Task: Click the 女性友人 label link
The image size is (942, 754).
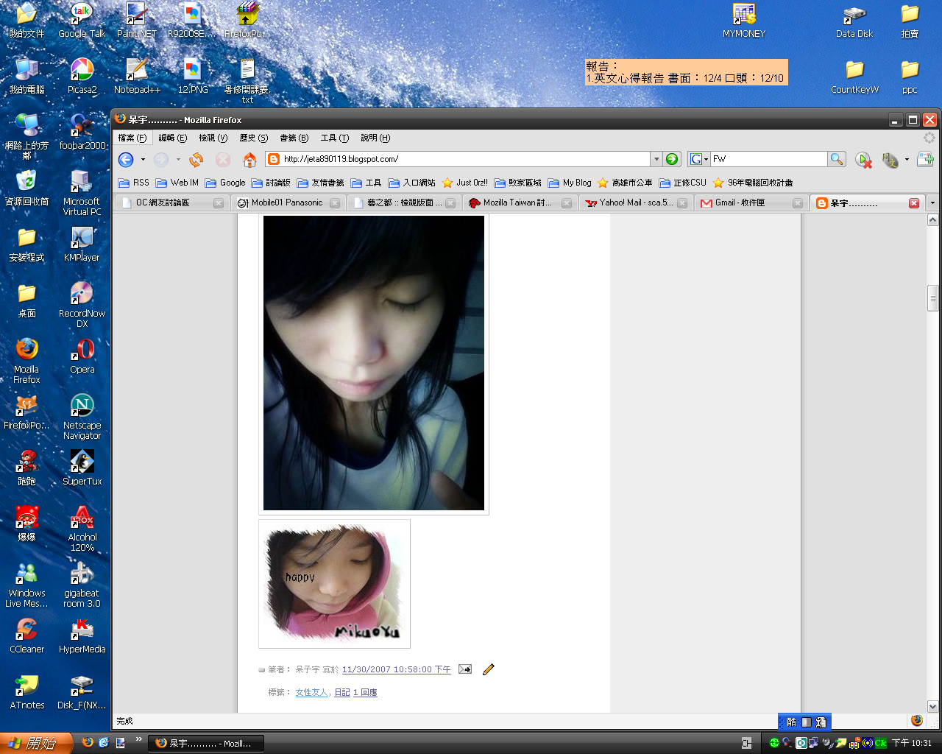Action: 311,692
